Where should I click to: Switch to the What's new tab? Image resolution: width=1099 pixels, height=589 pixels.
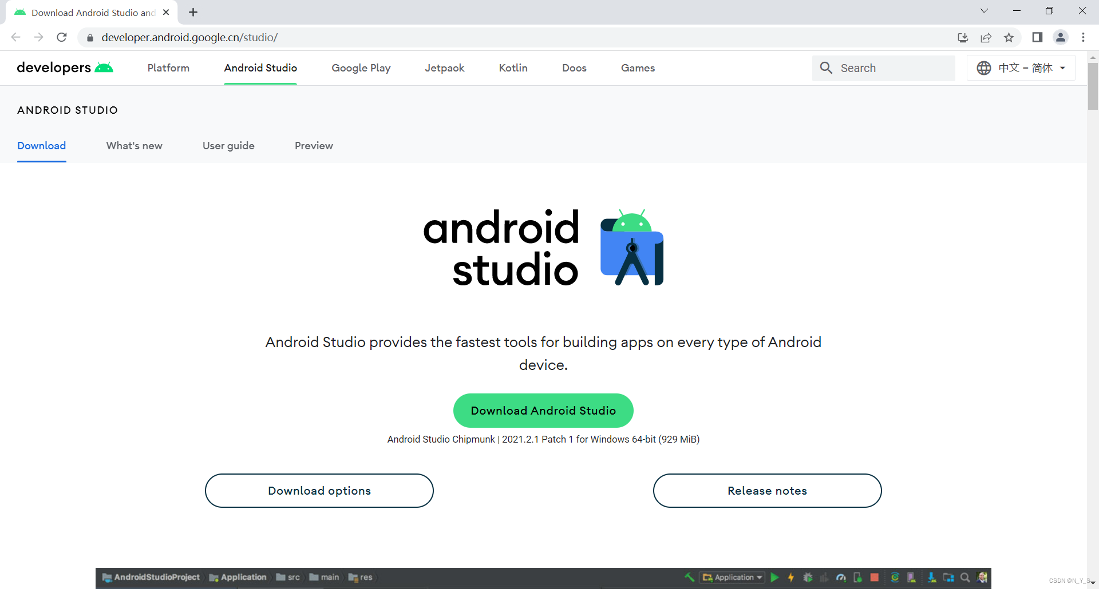point(135,146)
